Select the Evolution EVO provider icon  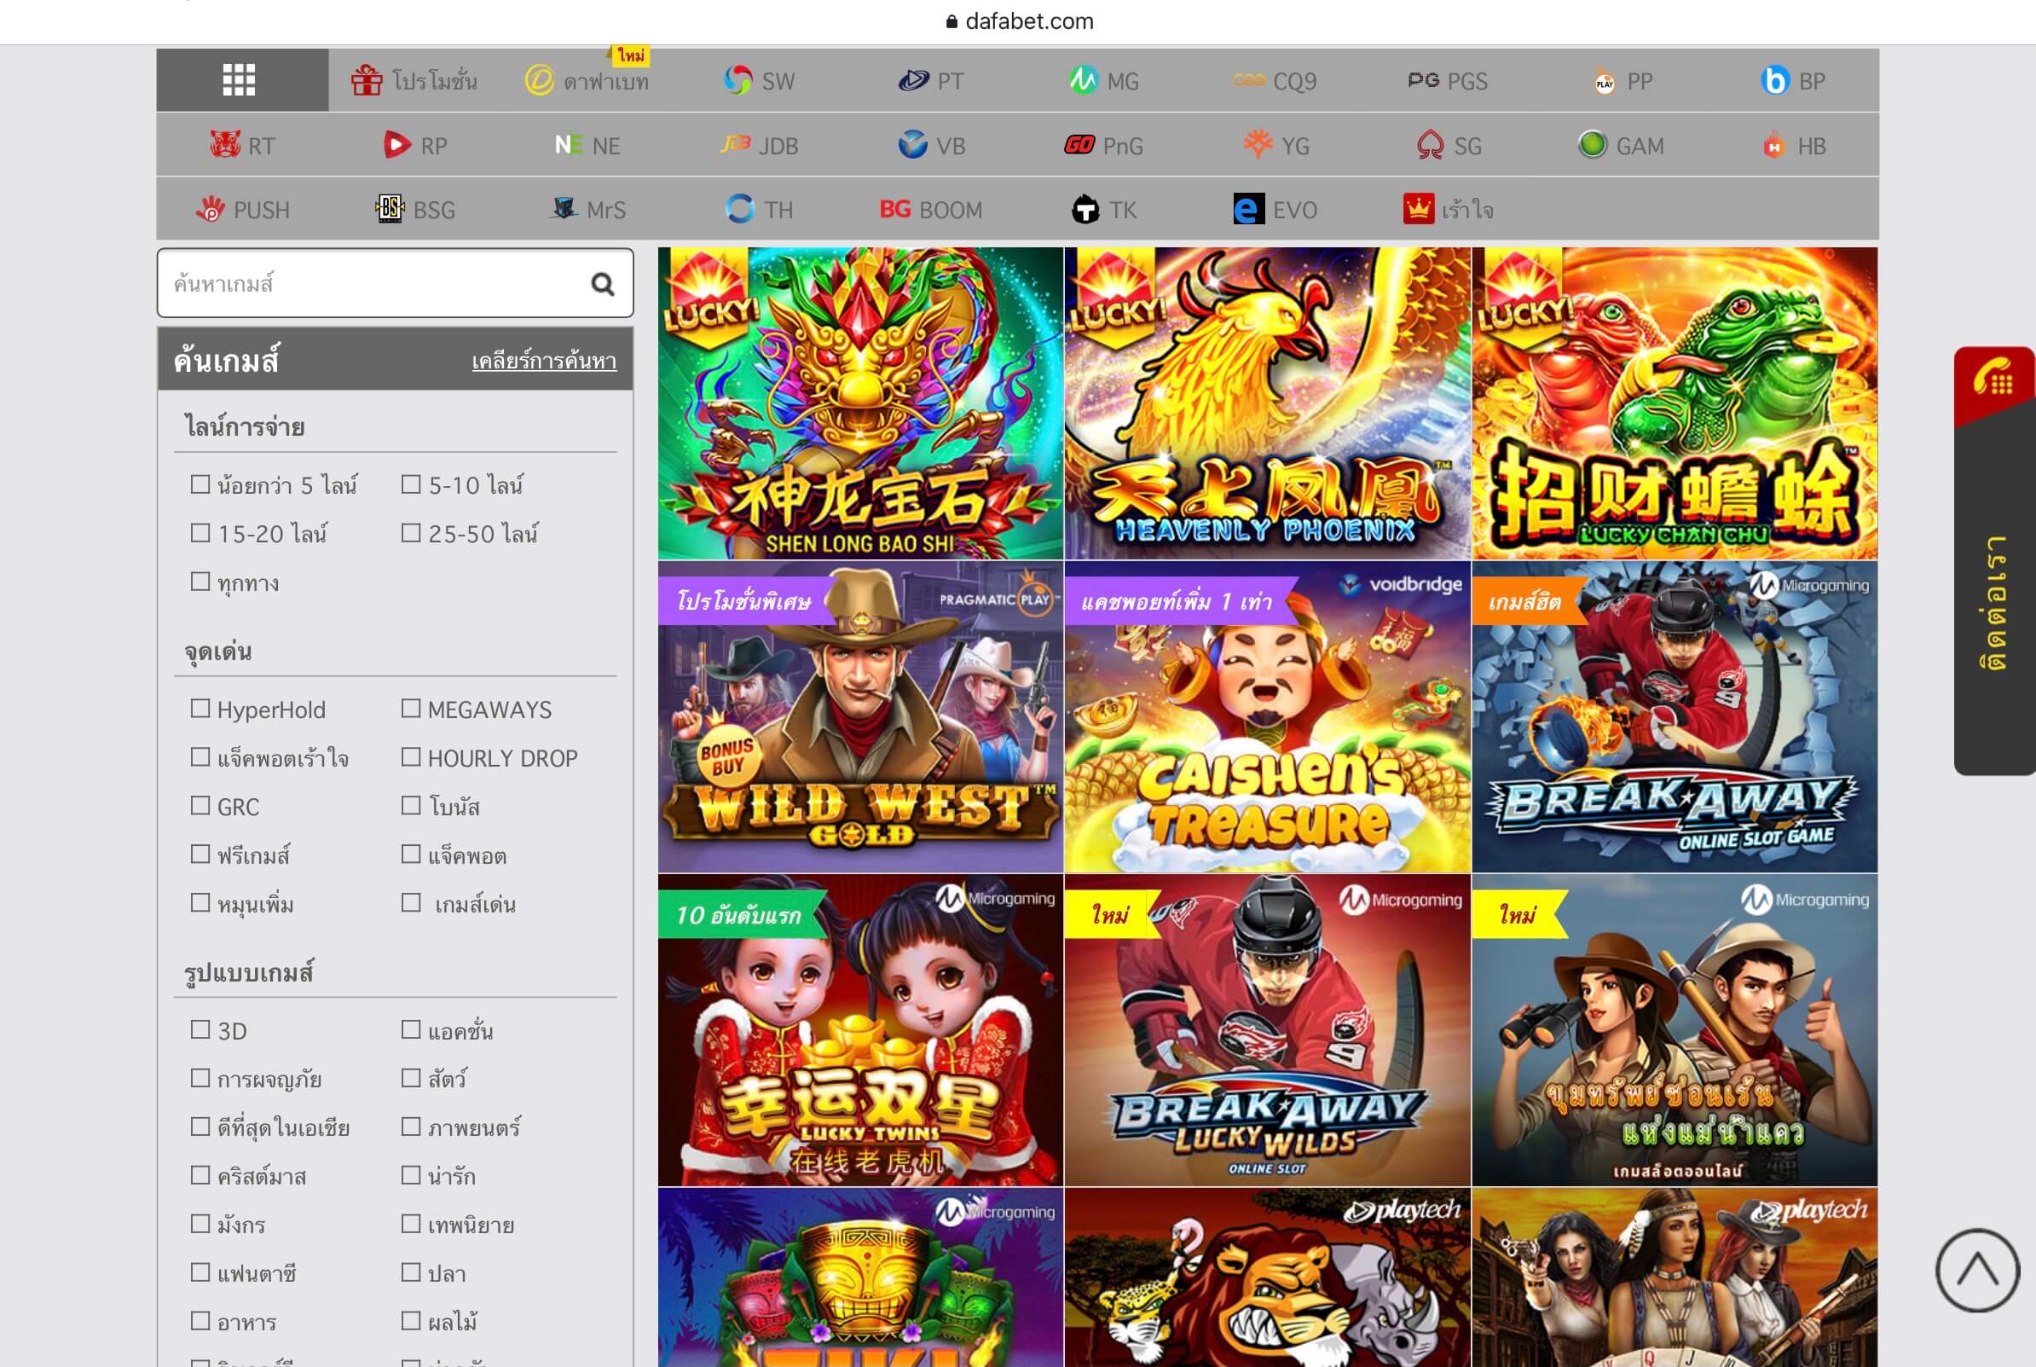(x=1248, y=209)
